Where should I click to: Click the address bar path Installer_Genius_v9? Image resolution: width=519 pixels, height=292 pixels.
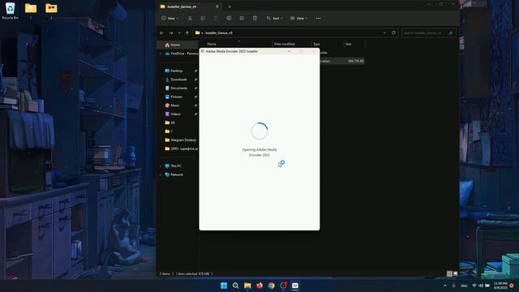coord(219,32)
